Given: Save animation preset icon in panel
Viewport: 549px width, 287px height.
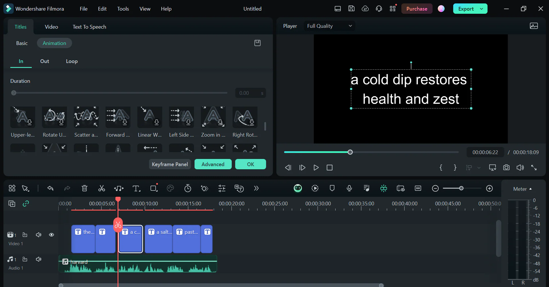Looking at the screenshot, I should pyautogui.click(x=257, y=43).
